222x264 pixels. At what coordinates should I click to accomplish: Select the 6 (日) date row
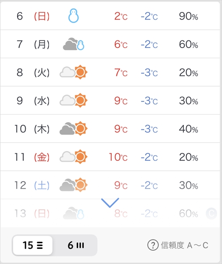110,16
